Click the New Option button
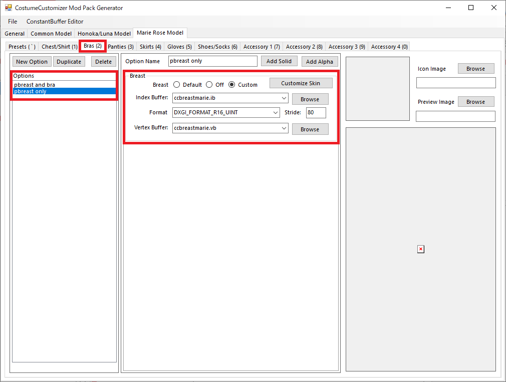The height and width of the screenshot is (382, 506). pos(32,61)
